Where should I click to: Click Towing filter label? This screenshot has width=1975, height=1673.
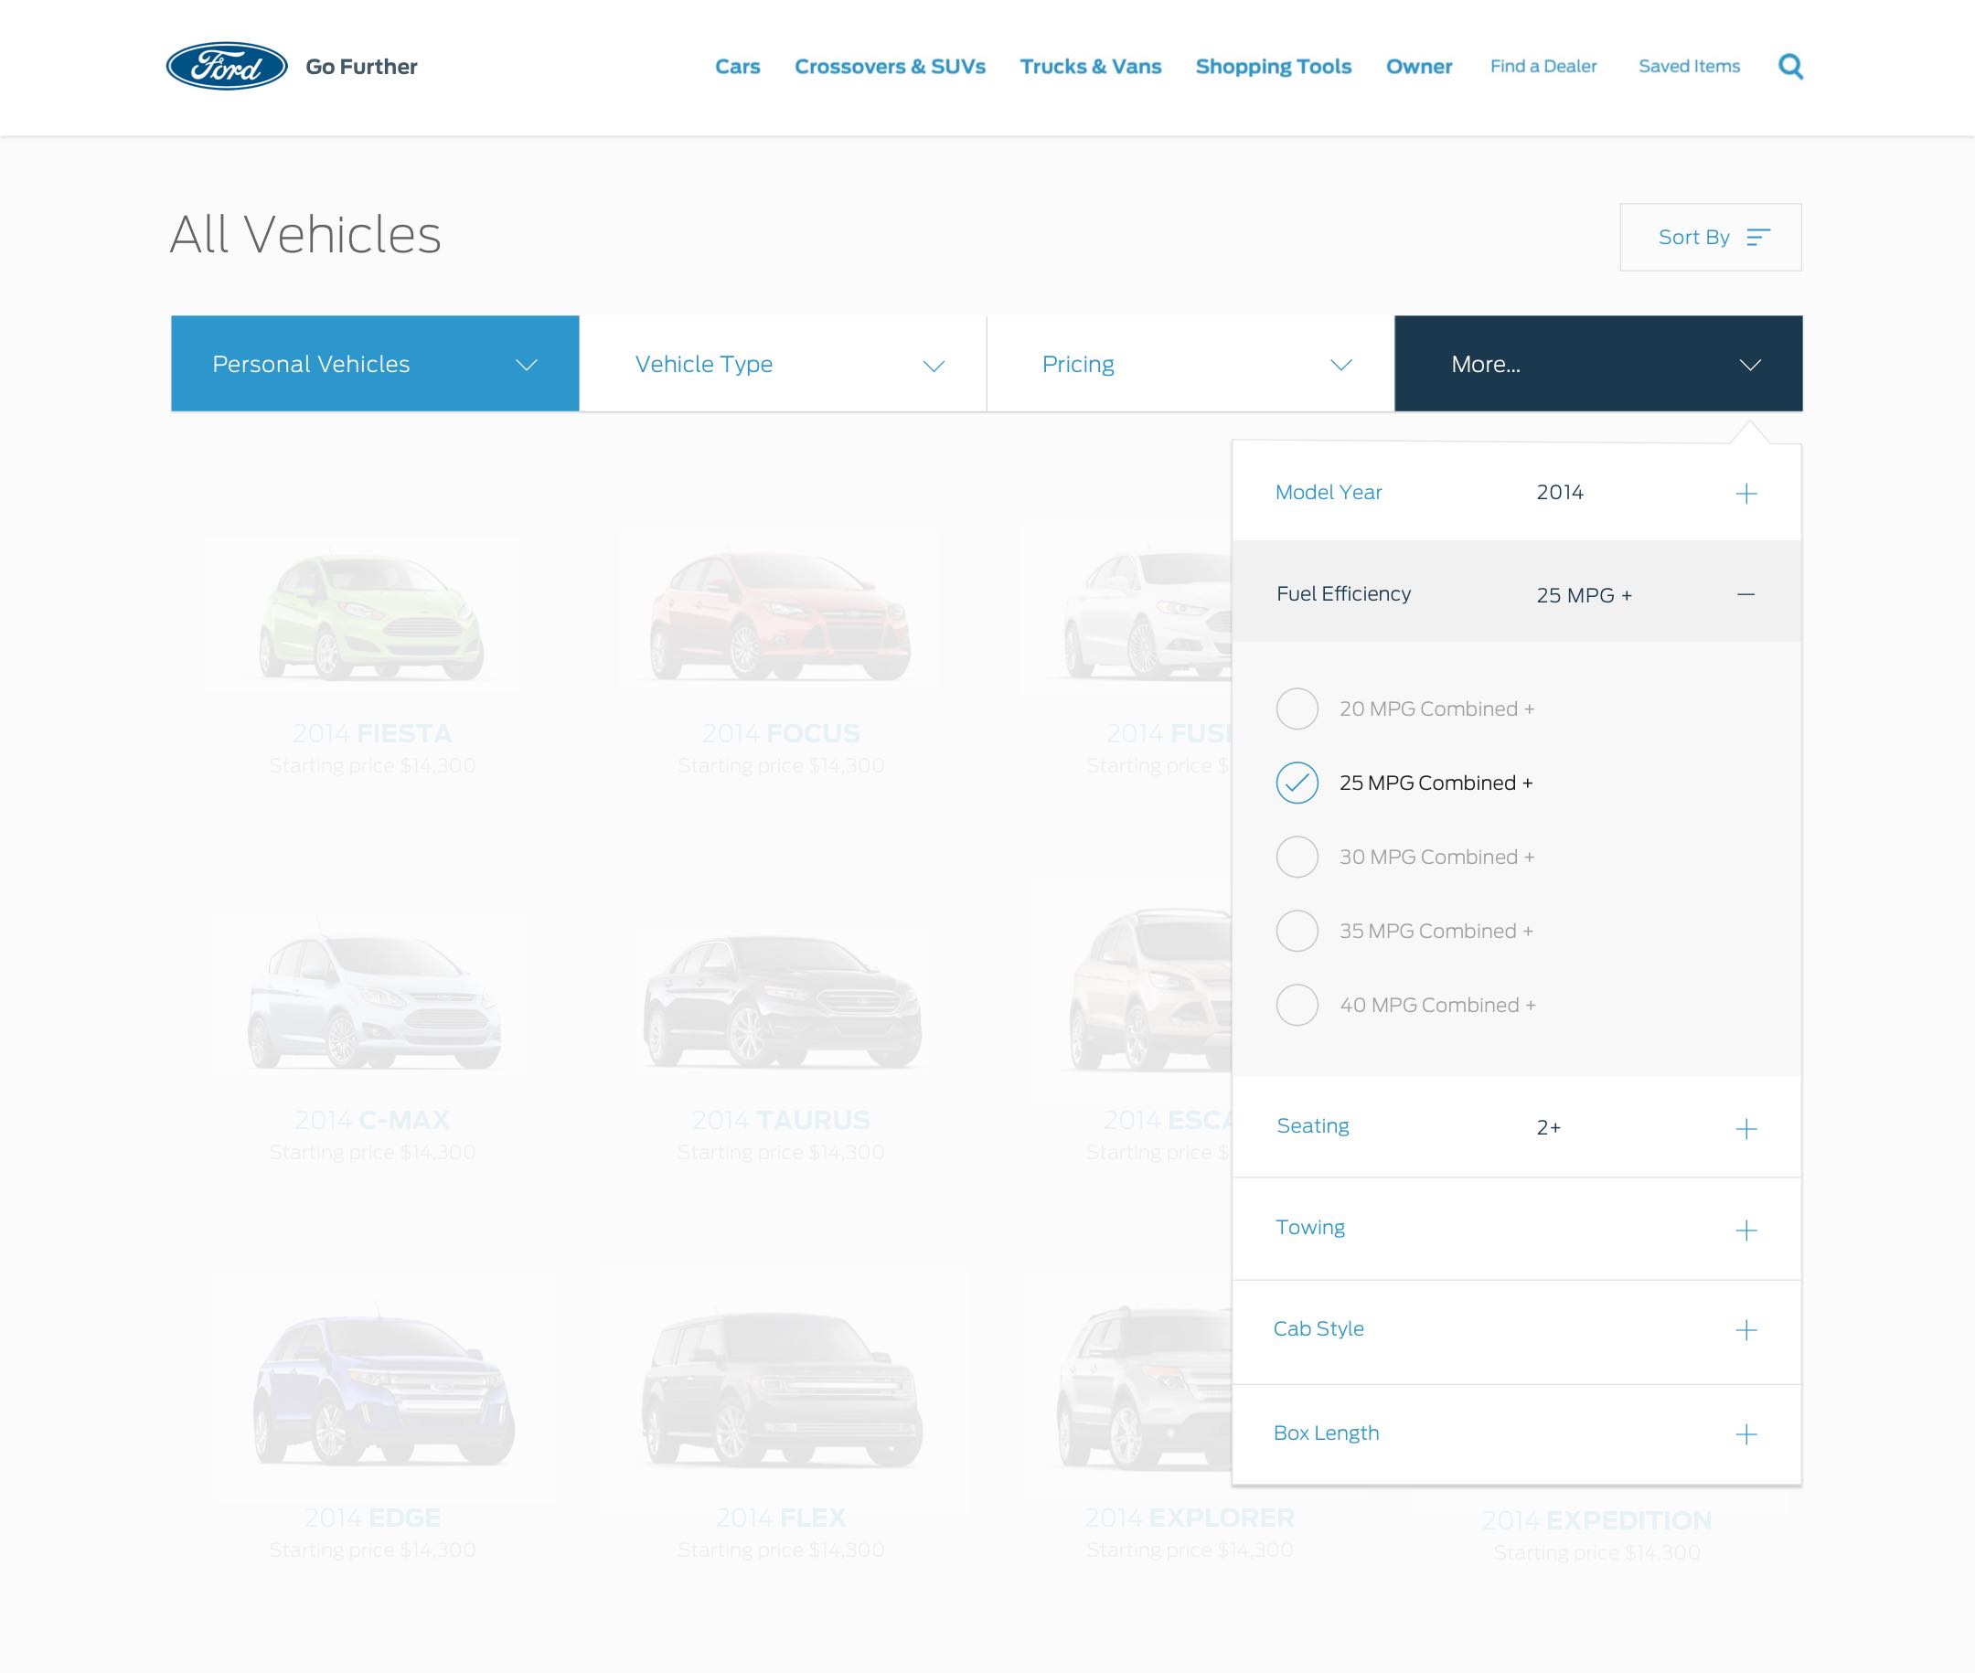[x=1310, y=1227]
